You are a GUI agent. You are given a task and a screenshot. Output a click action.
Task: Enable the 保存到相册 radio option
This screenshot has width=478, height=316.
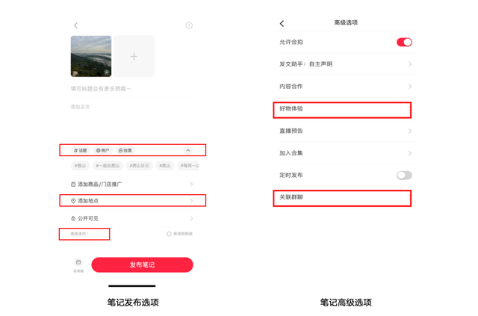point(169,234)
